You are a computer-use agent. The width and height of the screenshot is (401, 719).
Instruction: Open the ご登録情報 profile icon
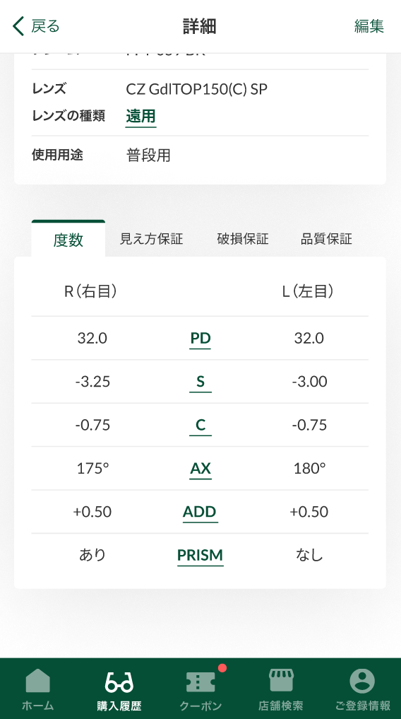[362, 681]
